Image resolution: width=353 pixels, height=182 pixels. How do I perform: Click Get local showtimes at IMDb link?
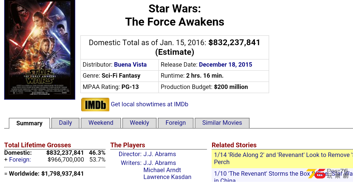click(x=149, y=104)
